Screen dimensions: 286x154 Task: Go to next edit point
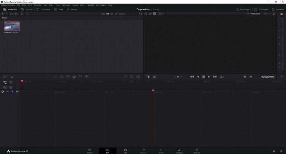pos(245,77)
